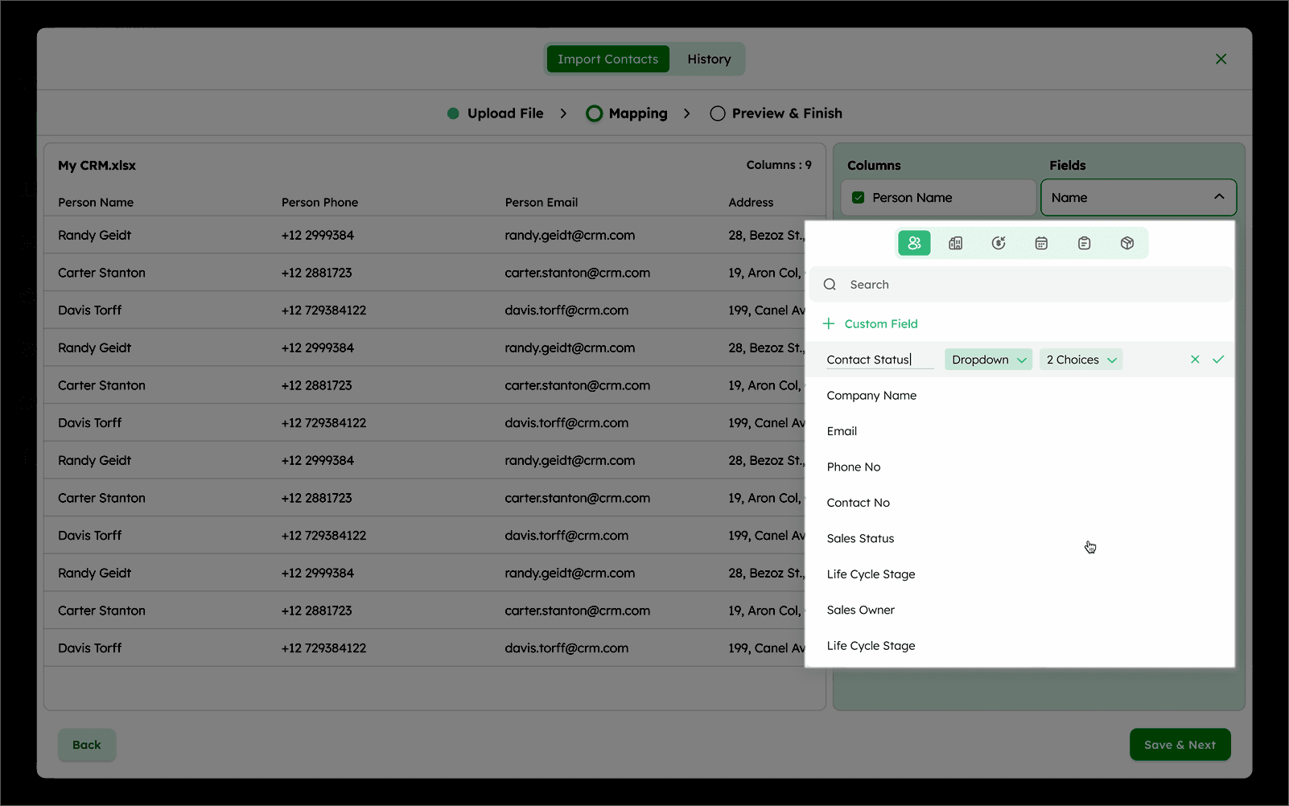This screenshot has height=806, width=1289.
Task: Collapse the Name field dropdown
Action: [1218, 197]
